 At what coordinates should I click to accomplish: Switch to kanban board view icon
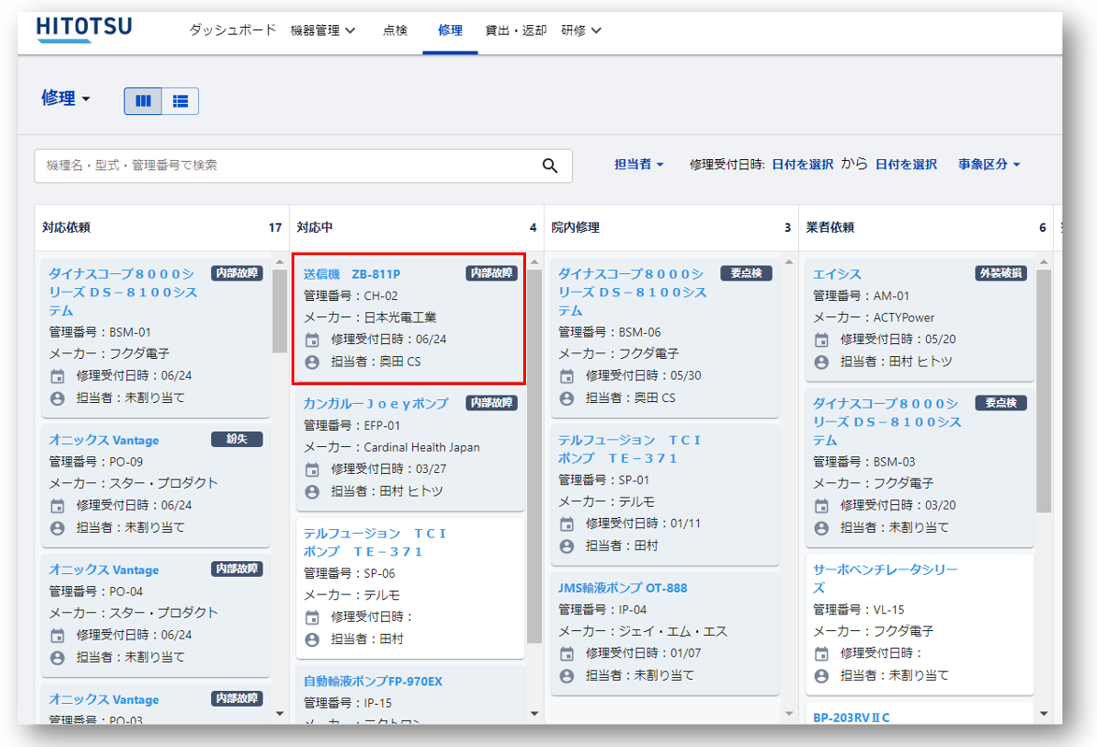click(x=143, y=101)
